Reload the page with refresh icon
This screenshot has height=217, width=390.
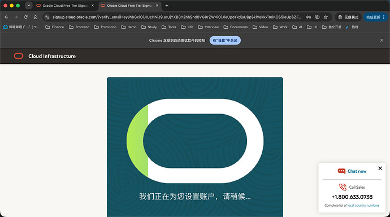tap(25, 17)
